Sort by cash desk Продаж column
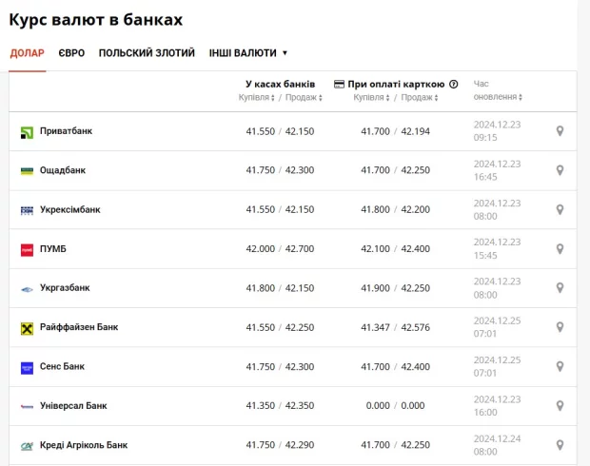 [304, 97]
